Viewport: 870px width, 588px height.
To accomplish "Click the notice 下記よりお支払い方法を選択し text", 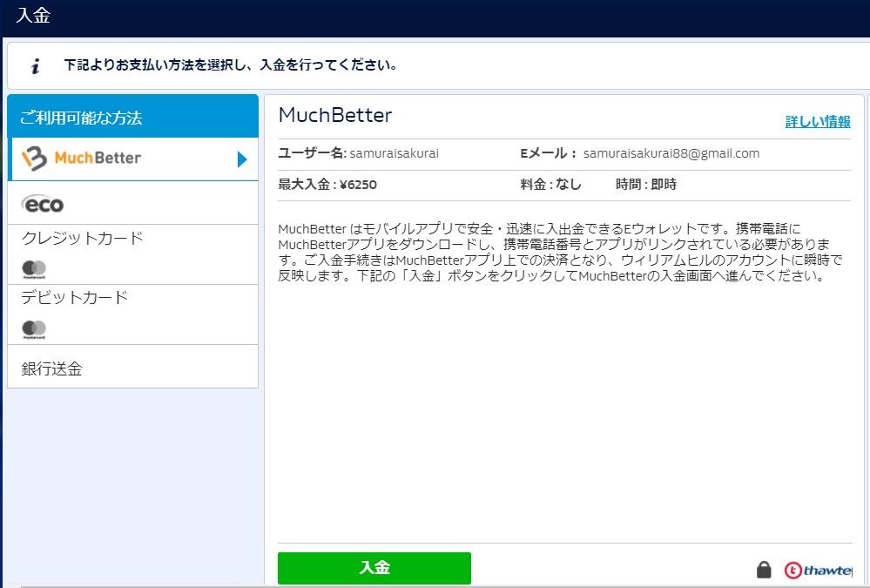I will 231,65.
